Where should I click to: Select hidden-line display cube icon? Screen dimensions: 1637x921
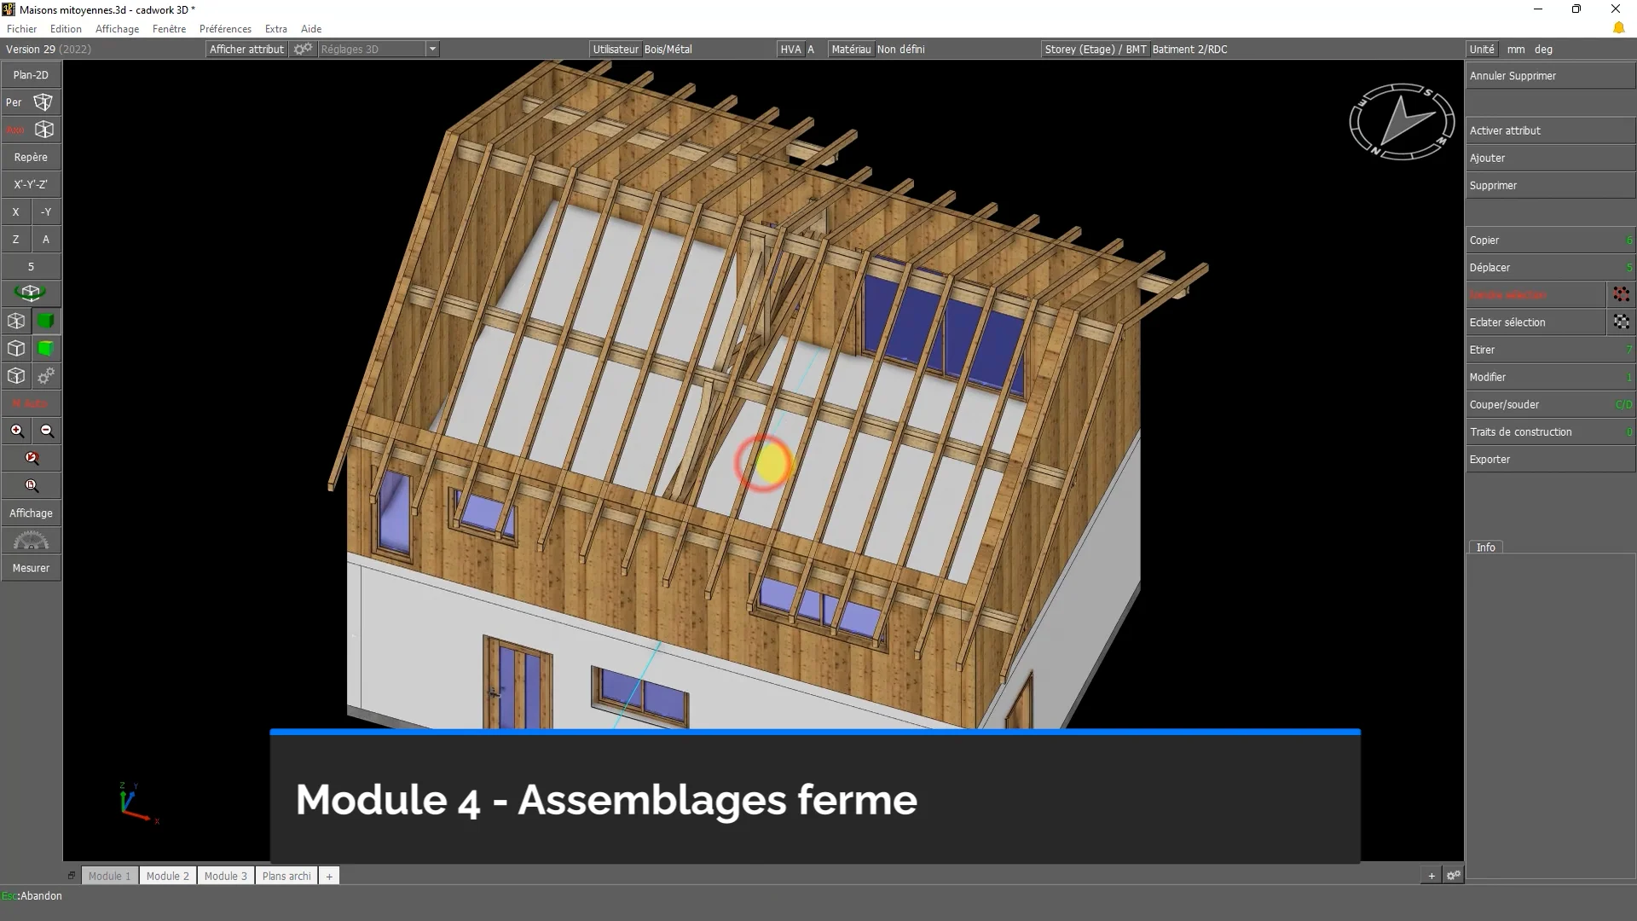point(16,349)
